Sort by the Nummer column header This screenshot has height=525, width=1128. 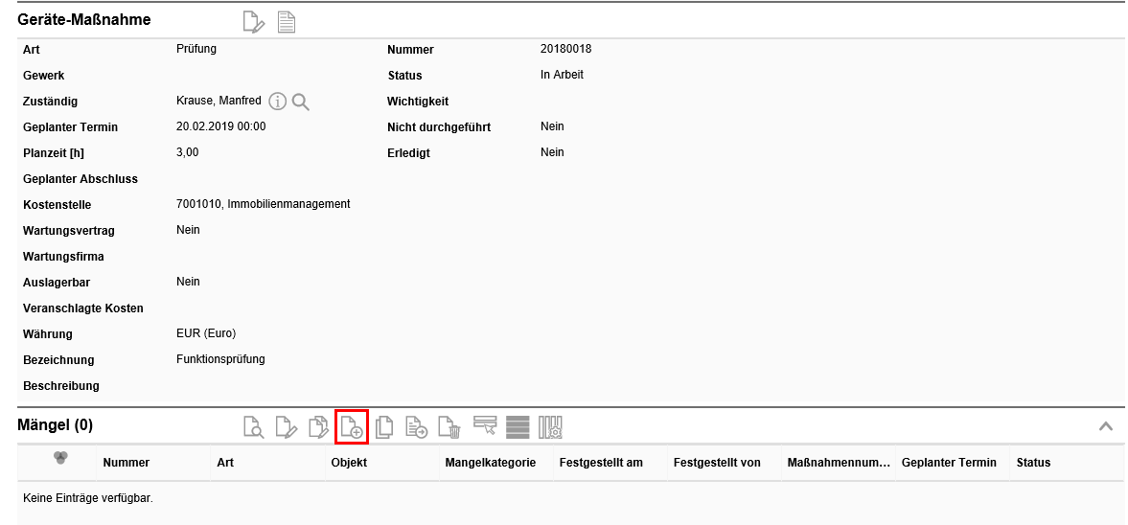pos(127,463)
